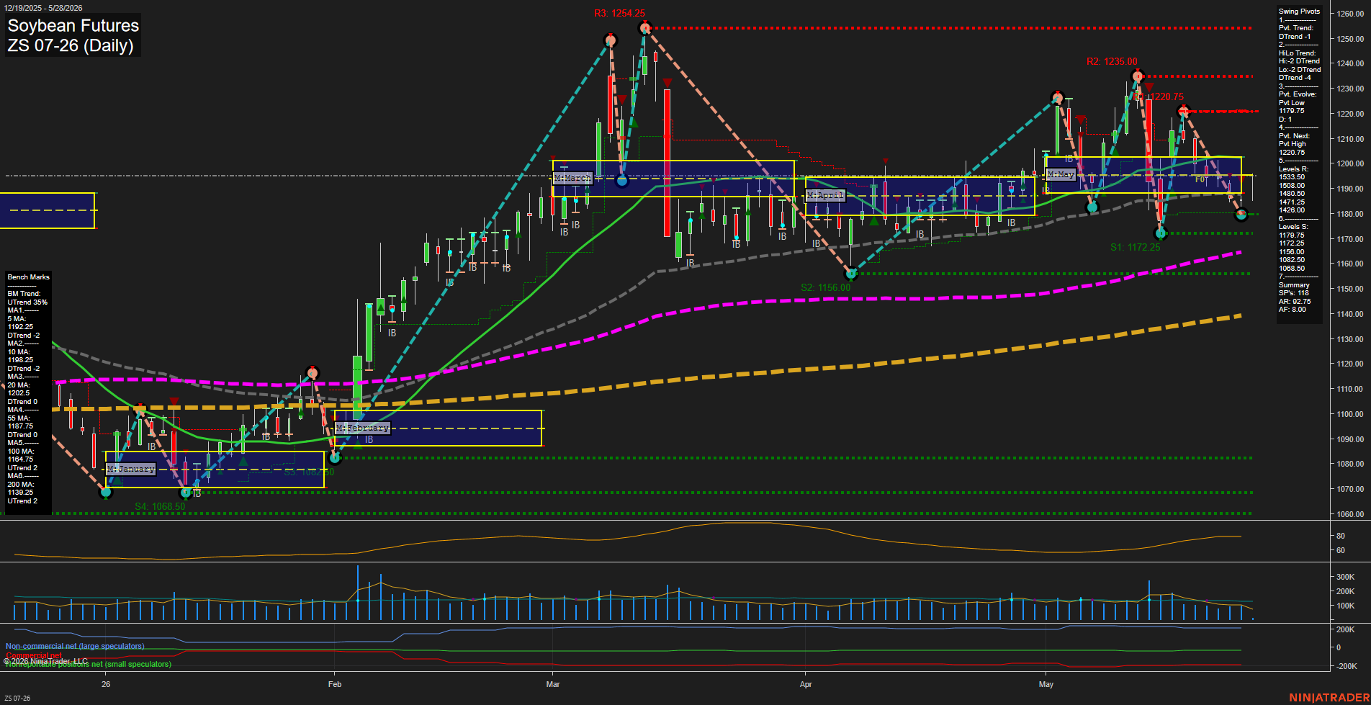Screen dimensions: 1371x705
Task: Click the Non-commercial net (large speculators) legend
Action: point(75,646)
